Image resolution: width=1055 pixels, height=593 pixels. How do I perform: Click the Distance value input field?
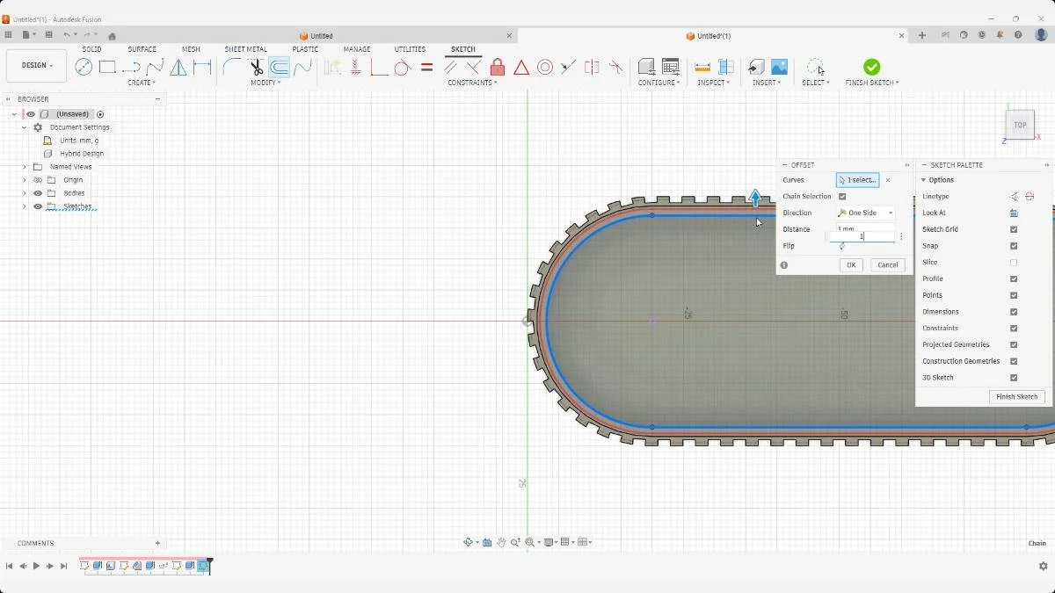[860, 235]
